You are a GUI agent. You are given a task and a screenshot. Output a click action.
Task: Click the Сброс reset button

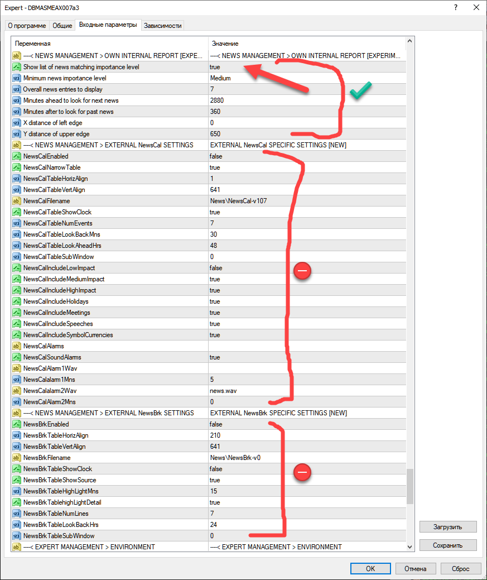(x=461, y=568)
